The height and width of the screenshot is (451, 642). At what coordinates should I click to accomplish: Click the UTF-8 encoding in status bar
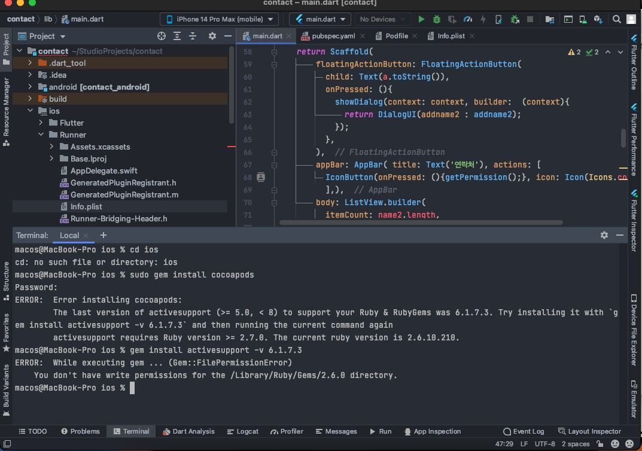(x=545, y=444)
